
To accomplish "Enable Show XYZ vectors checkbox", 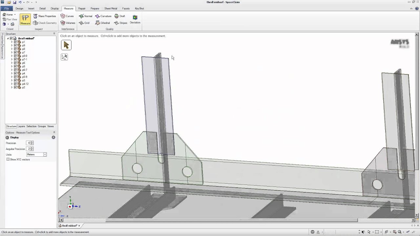I will [x=8, y=159].
